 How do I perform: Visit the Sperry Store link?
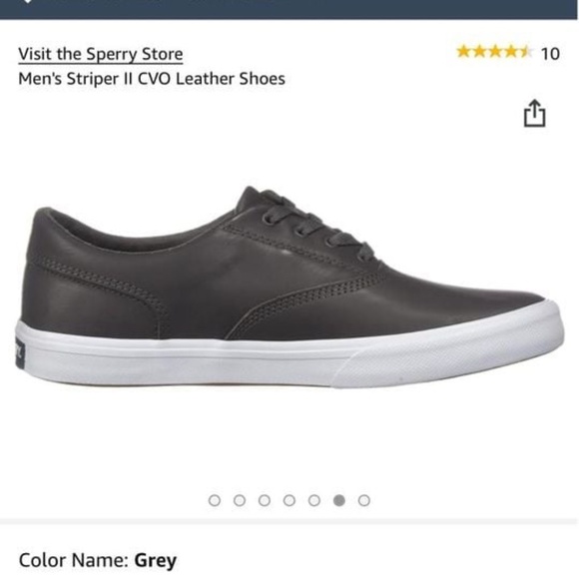point(101,54)
